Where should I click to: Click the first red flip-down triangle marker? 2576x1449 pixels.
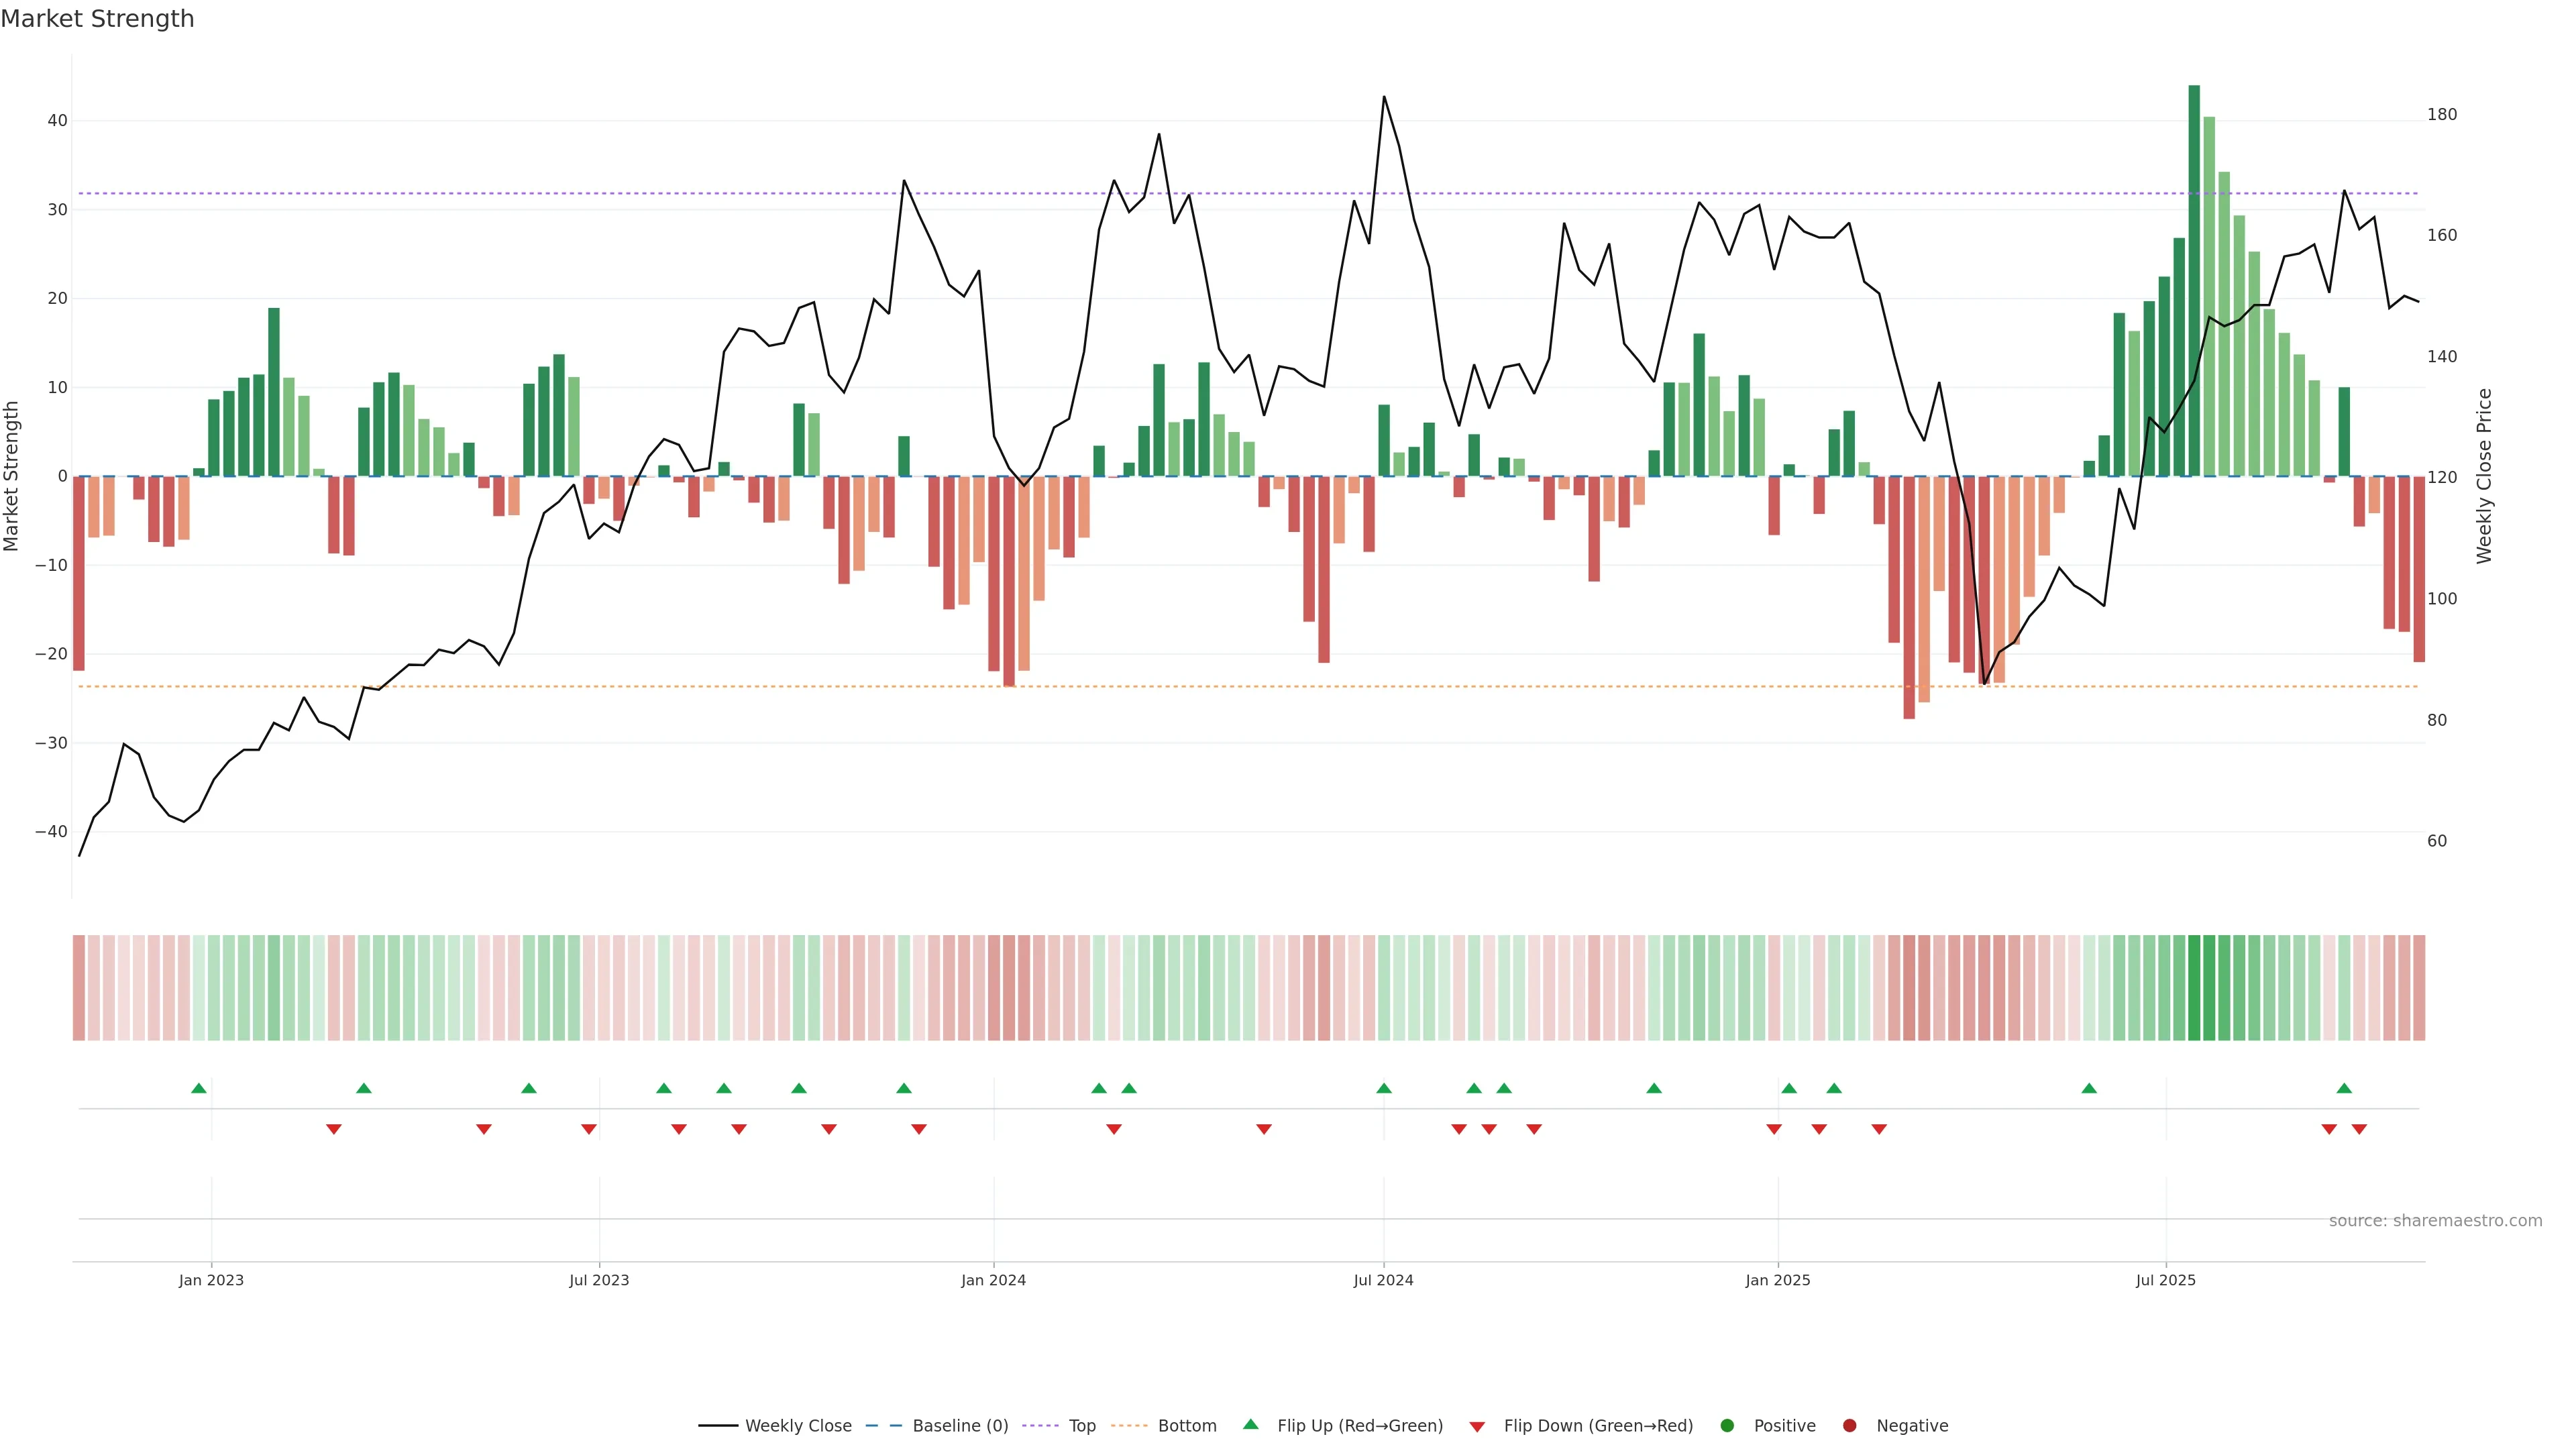point(334,1129)
